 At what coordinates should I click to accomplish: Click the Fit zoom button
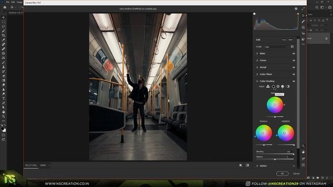click(31, 165)
